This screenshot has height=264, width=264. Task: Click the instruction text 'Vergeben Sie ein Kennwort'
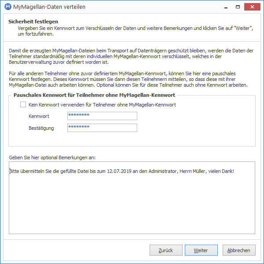(x=136, y=31)
